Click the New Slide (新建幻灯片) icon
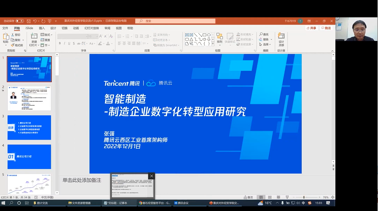 point(34,36)
